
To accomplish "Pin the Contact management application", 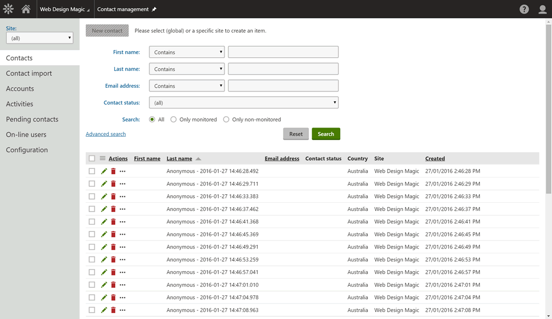I will point(154,10).
